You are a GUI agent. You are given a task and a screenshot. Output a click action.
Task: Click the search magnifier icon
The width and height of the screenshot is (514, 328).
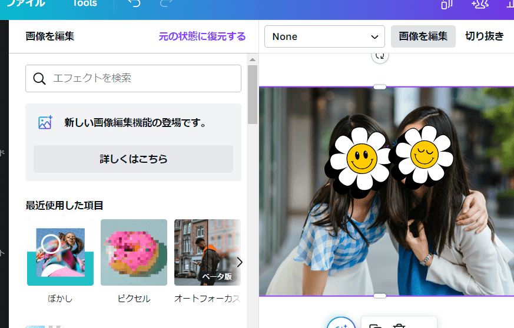click(39, 79)
